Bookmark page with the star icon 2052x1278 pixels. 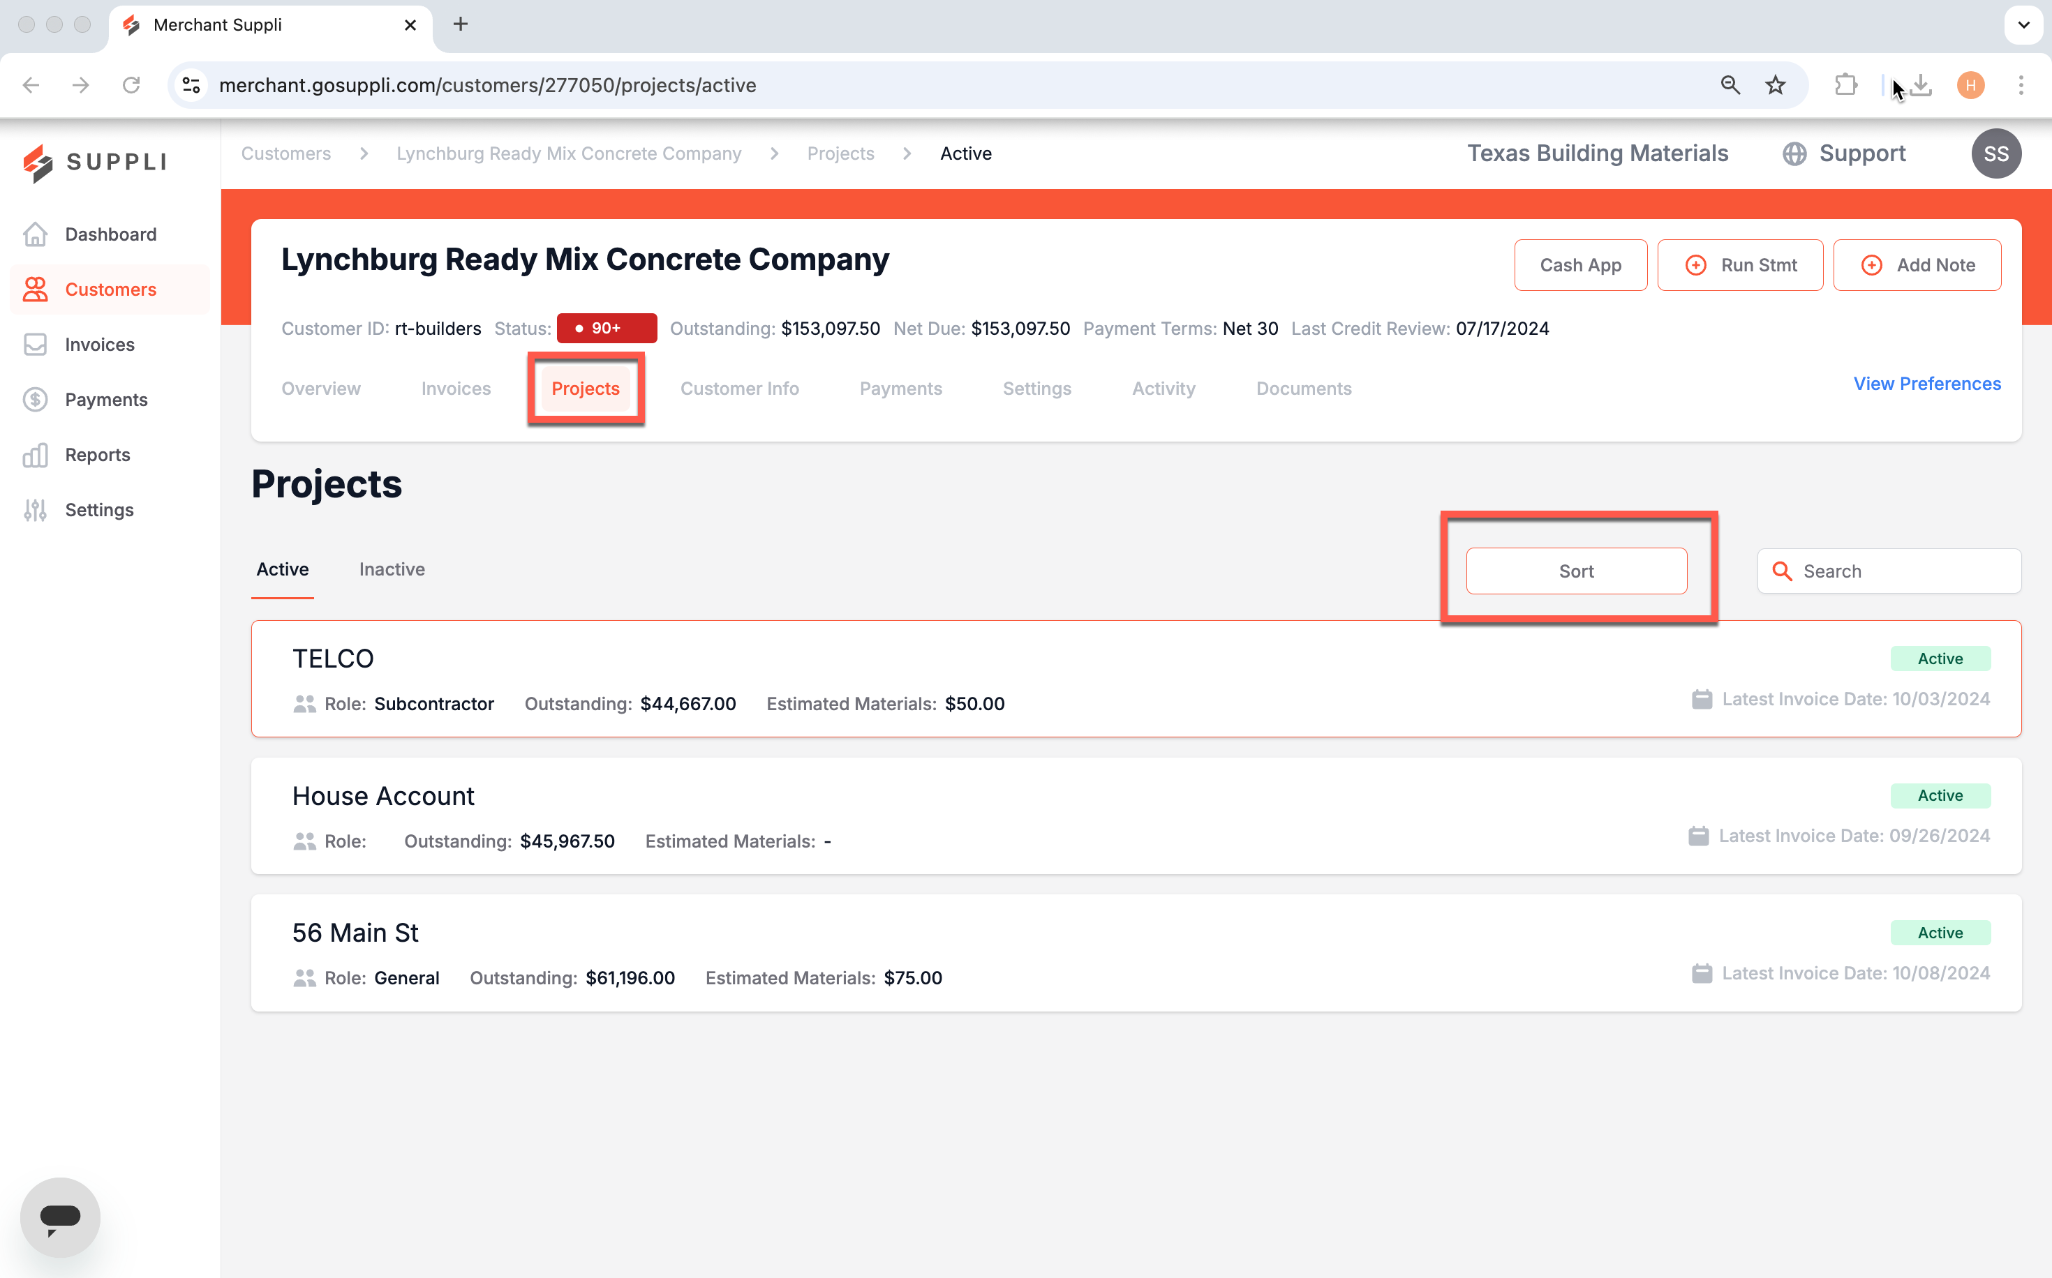pyautogui.click(x=1776, y=85)
